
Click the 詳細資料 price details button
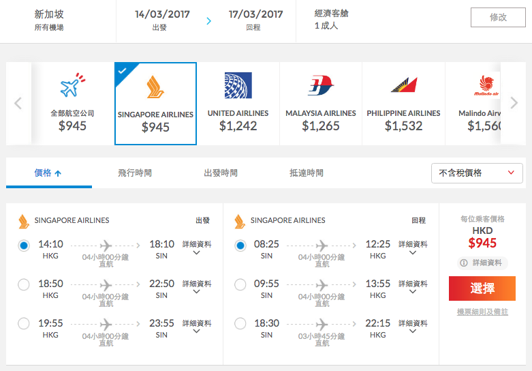[482, 263]
